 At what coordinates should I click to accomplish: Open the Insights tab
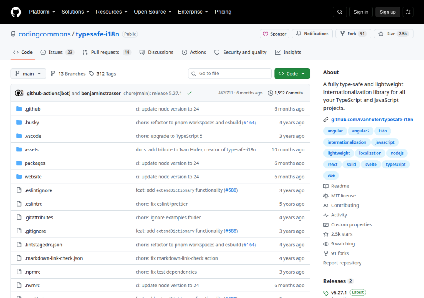tap(288, 53)
